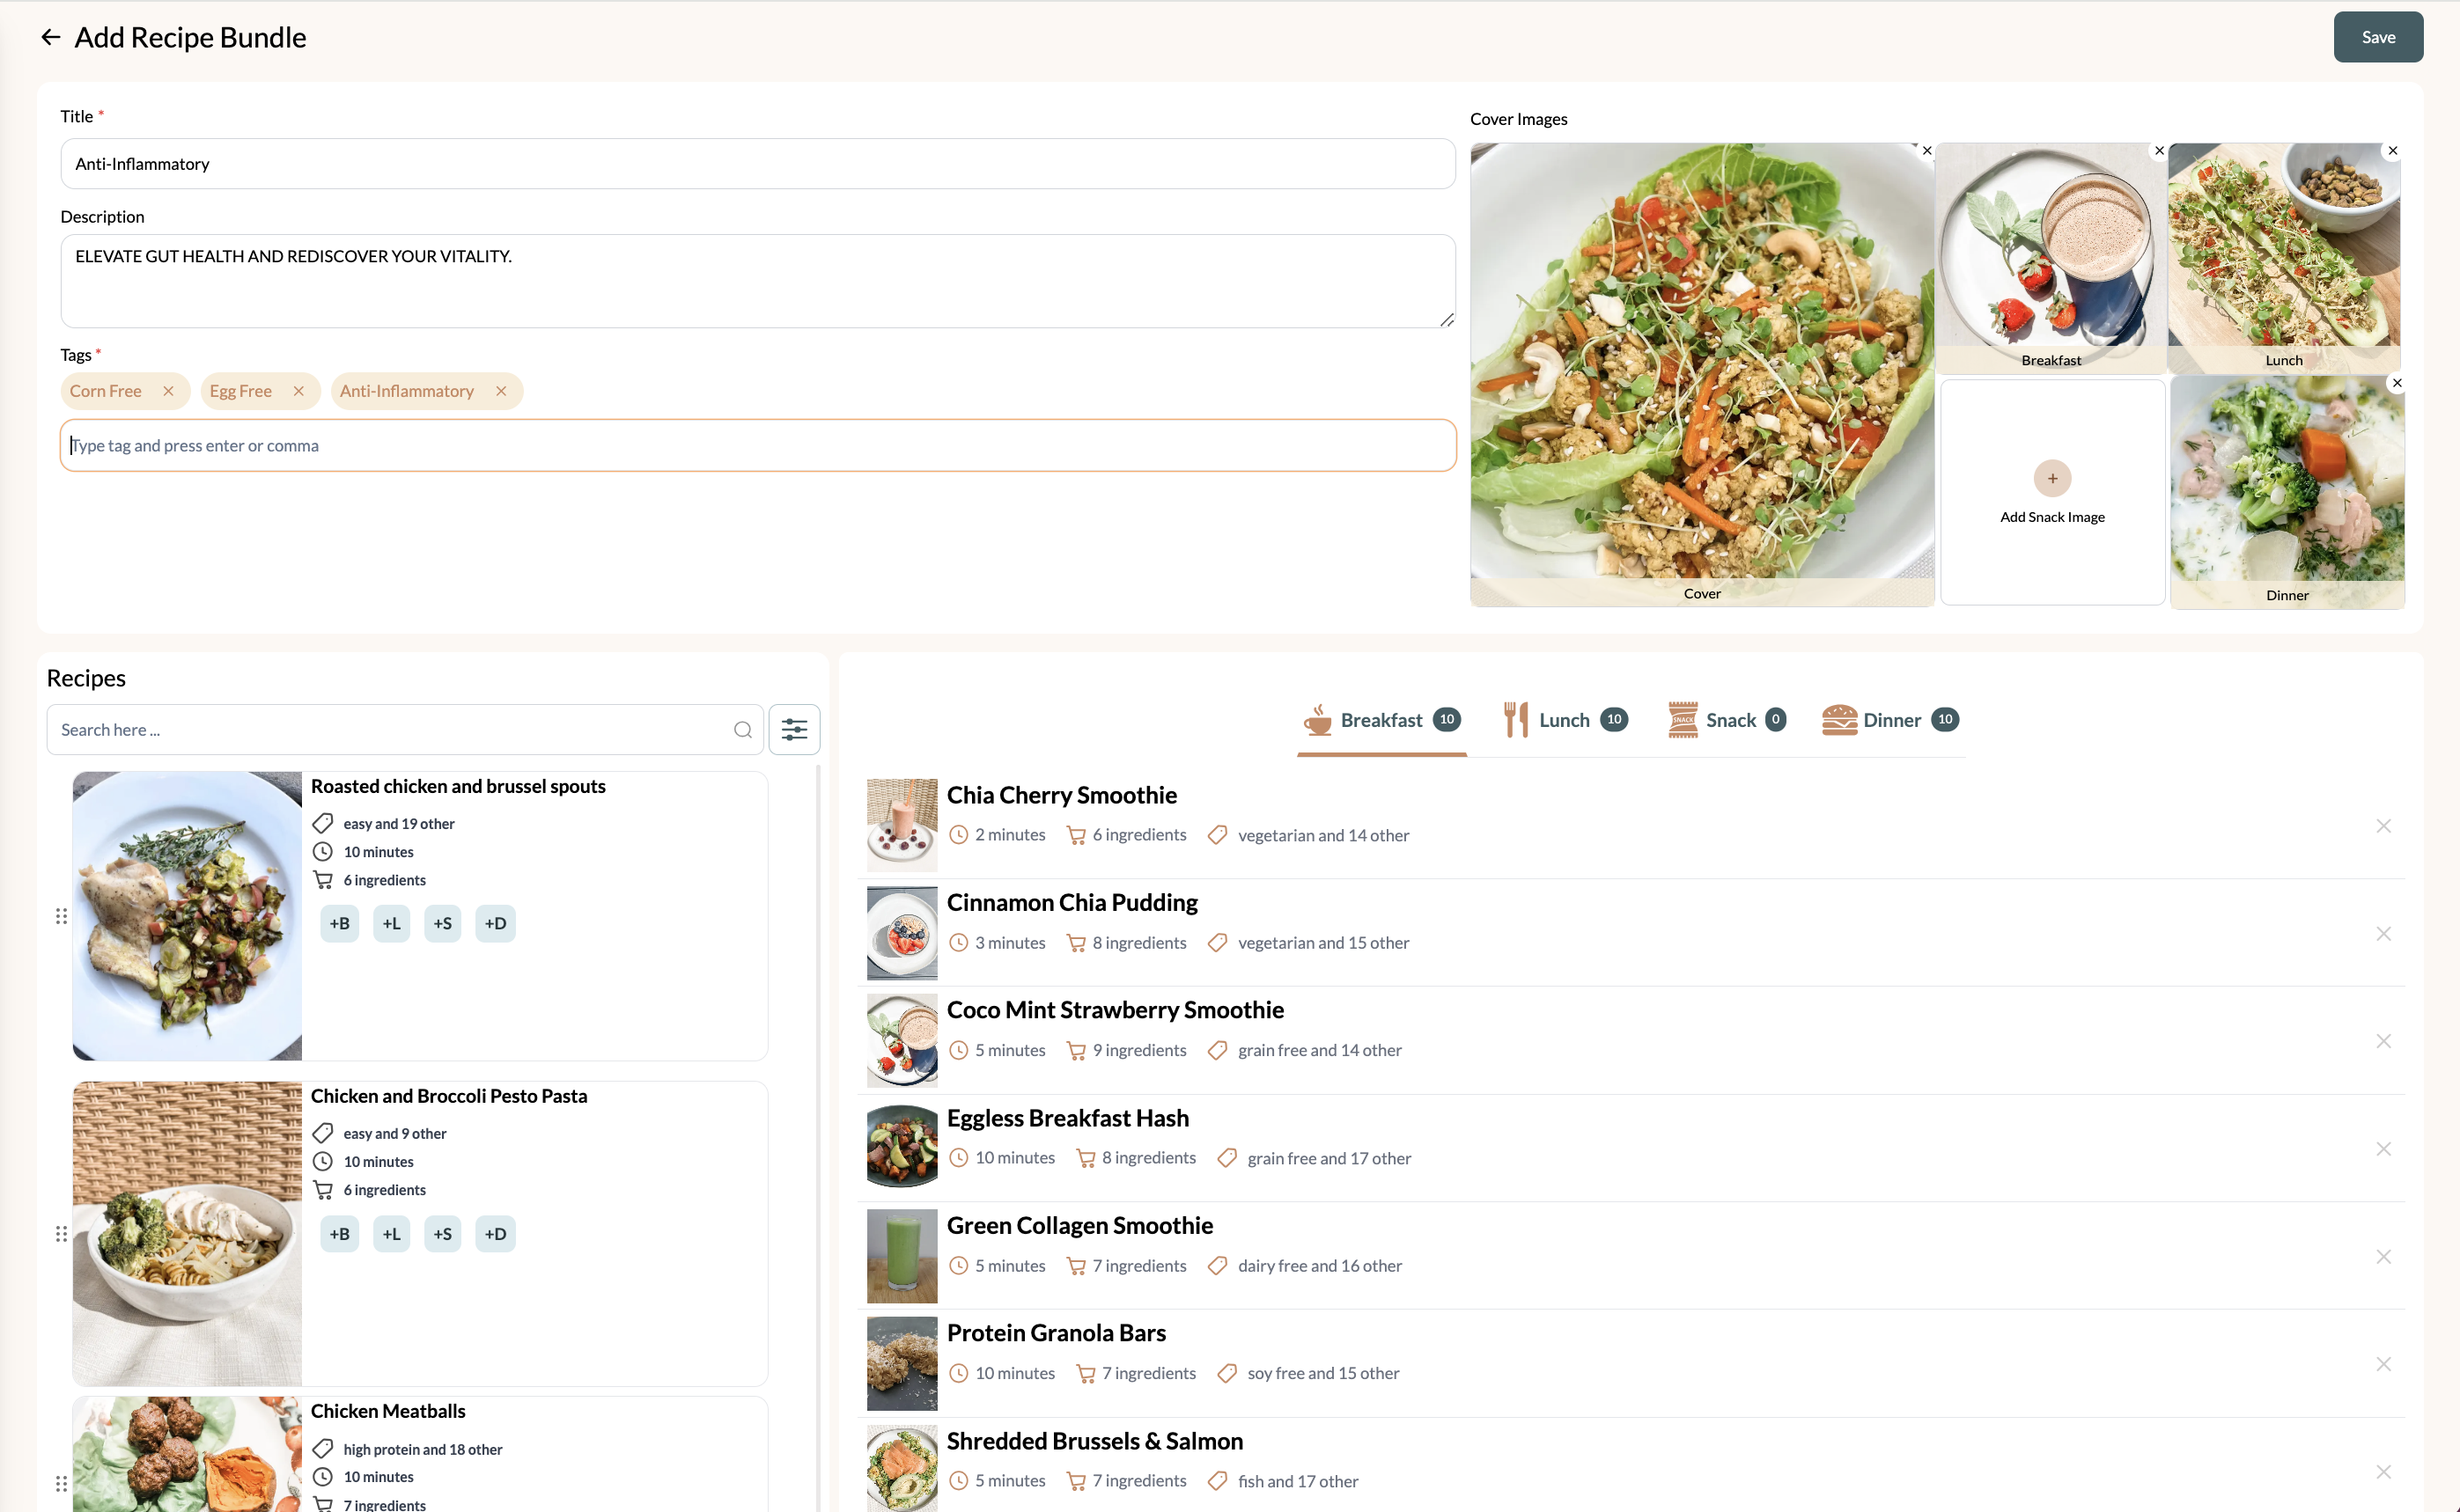Remove the Anti-Inflammatory tag

pyautogui.click(x=503, y=390)
